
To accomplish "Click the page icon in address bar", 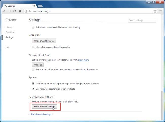I will pyautogui.click(x=26, y=11).
